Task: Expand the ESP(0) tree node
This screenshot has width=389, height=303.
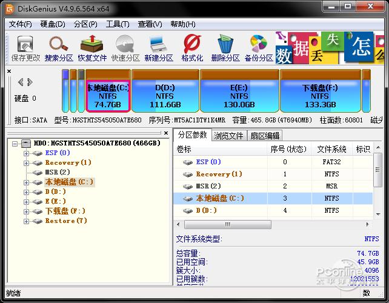Action: 26,153
